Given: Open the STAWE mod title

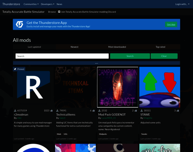Looking at the screenshot, I should (145, 115).
